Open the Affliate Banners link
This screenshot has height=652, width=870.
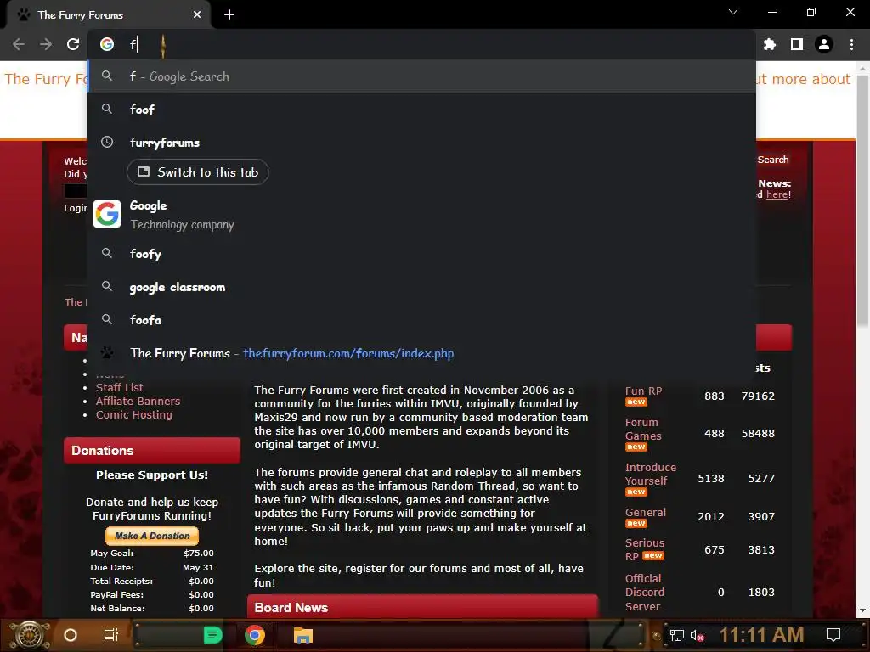coord(138,401)
